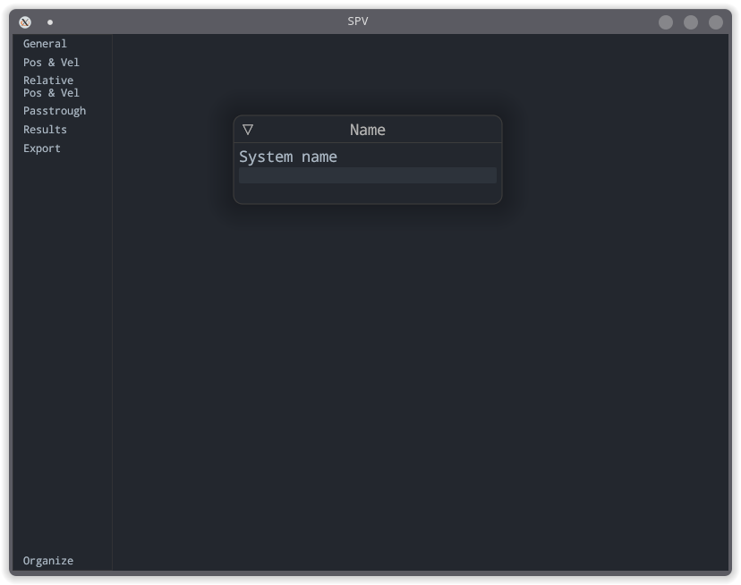
Task: Open the Pos & Vel panel
Action: [x=51, y=62]
